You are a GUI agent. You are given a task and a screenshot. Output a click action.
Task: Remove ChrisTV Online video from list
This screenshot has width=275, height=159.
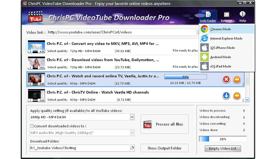[x=237, y=96]
